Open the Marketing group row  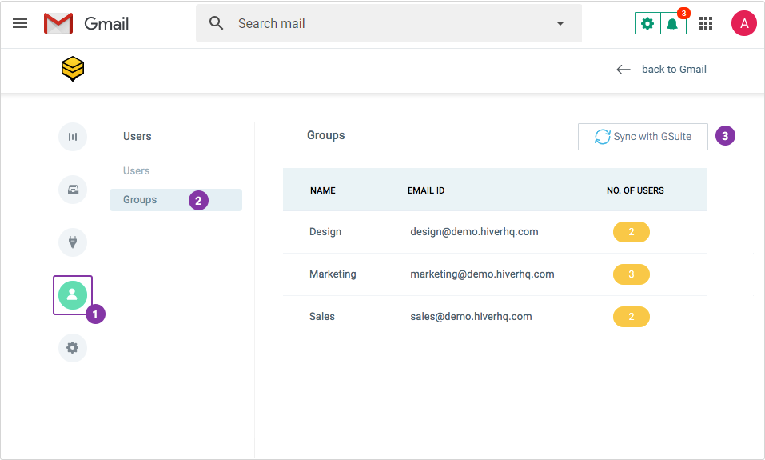tap(495, 274)
